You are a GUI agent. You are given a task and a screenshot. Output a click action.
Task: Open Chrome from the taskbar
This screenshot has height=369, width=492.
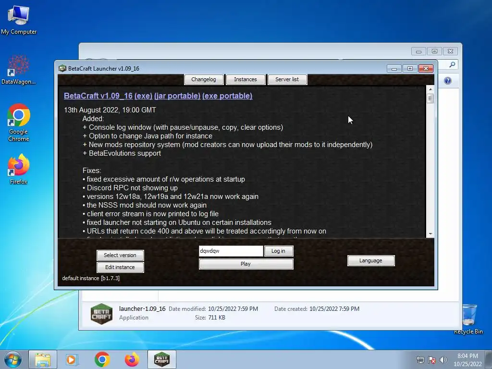[102, 359]
